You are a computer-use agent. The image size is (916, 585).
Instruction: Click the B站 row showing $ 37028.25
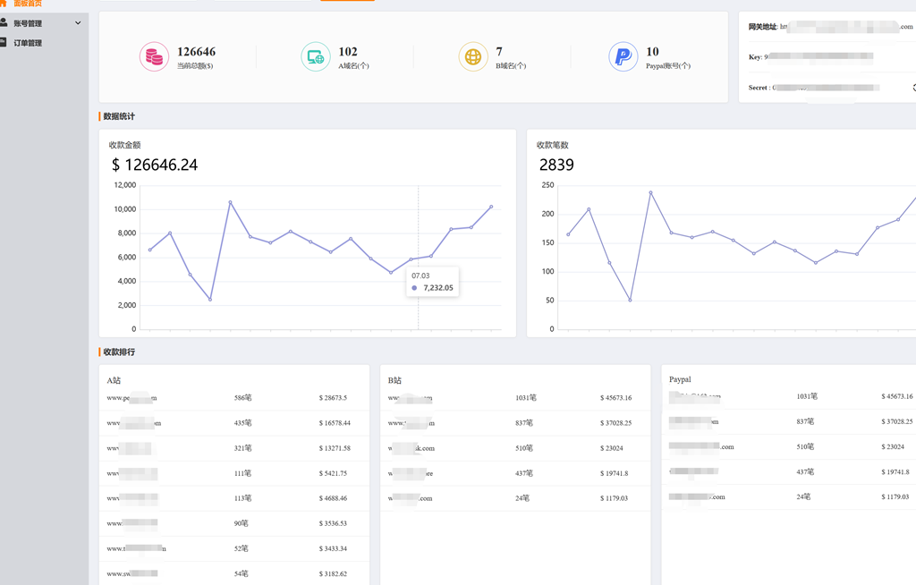[x=515, y=423]
